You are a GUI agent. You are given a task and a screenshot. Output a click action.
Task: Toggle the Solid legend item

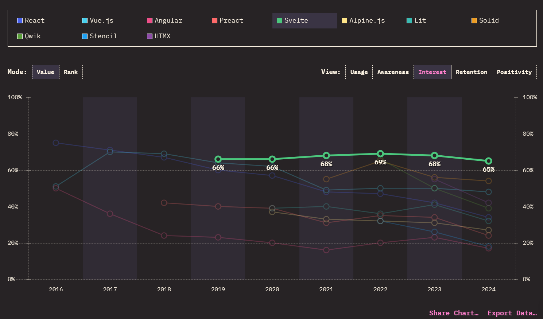[x=485, y=20]
